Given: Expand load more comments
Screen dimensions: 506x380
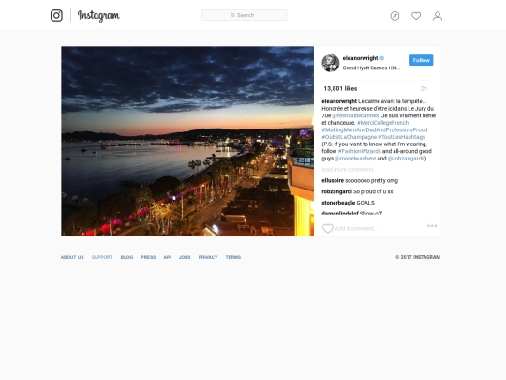Looking at the screenshot, I should click(x=348, y=169).
